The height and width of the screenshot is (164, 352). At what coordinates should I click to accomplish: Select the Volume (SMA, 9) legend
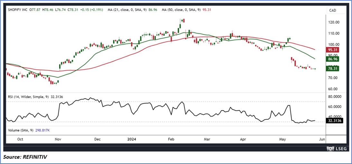21,130
